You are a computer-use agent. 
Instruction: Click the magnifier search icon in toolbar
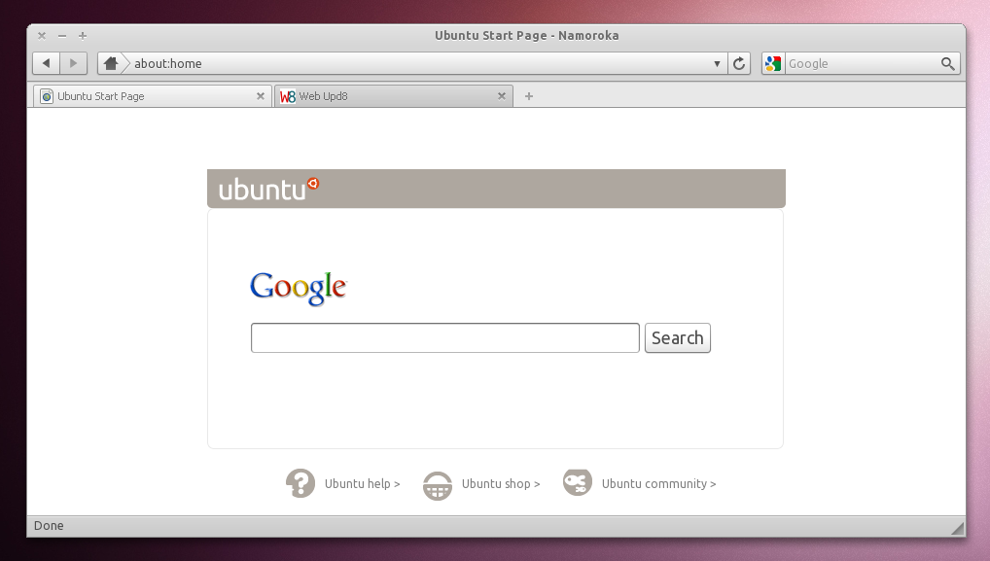coord(948,63)
